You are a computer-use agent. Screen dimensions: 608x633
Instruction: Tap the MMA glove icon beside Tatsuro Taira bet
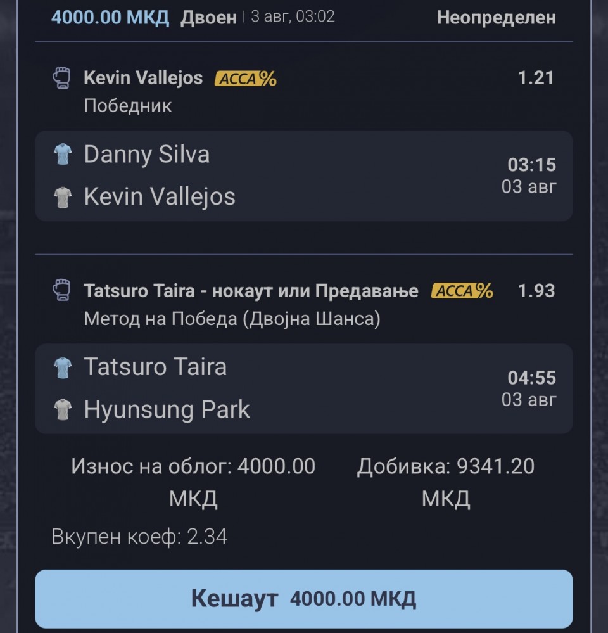(x=61, y=290)
